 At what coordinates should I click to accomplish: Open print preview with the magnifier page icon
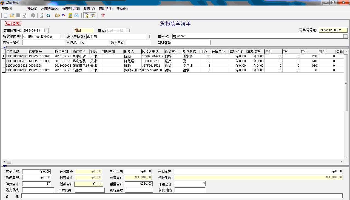[42, 15]
